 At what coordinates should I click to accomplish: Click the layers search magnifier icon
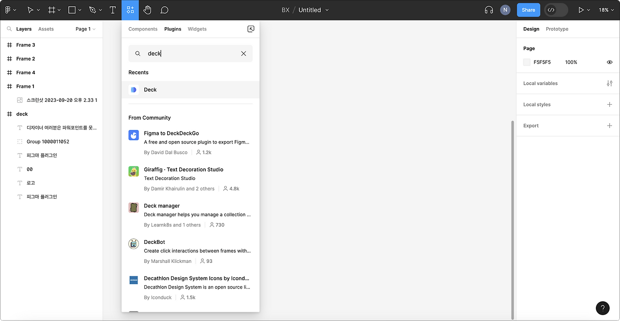click(9, 29)
